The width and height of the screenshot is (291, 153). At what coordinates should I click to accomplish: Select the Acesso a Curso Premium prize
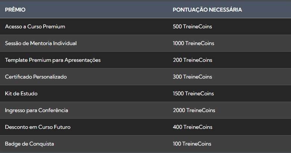point(35,26)
